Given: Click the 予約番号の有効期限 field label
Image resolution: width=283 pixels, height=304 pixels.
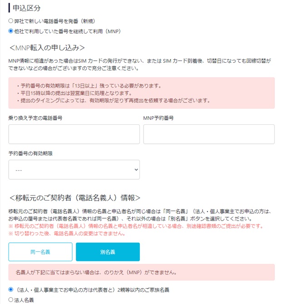Looking at the screenshot, I should click(30, 153).
